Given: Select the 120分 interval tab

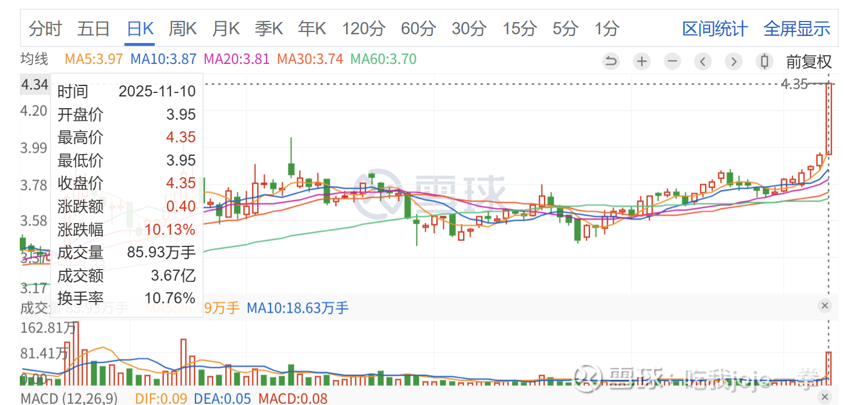Looking at the screenshot, I should click(364, 28).
